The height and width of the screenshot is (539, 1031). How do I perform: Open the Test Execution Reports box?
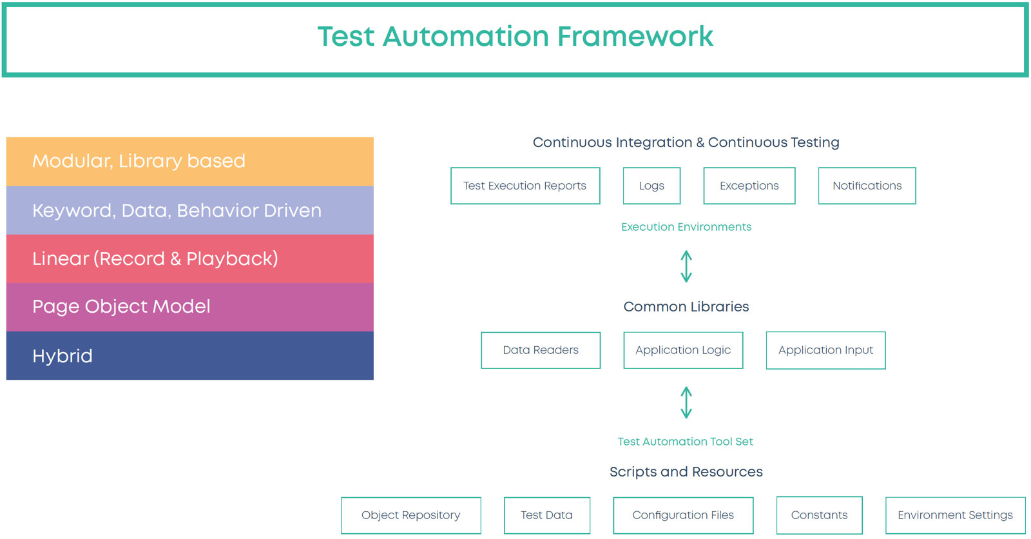click(x=525, y=186)
